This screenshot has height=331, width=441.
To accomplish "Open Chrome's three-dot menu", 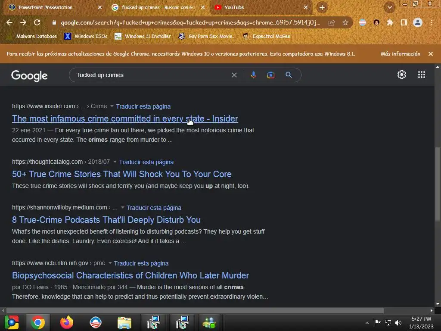I will 432,22.
